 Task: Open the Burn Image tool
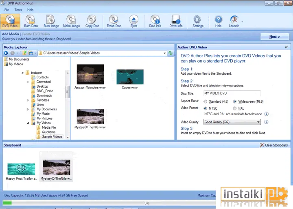[51, 21]
